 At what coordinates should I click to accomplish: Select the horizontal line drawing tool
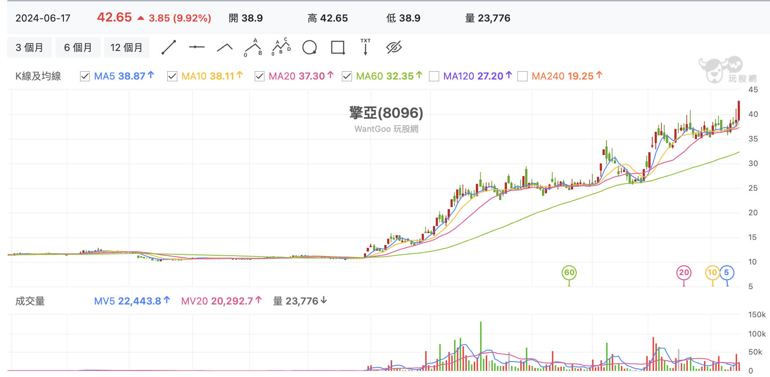click(197, 47)
